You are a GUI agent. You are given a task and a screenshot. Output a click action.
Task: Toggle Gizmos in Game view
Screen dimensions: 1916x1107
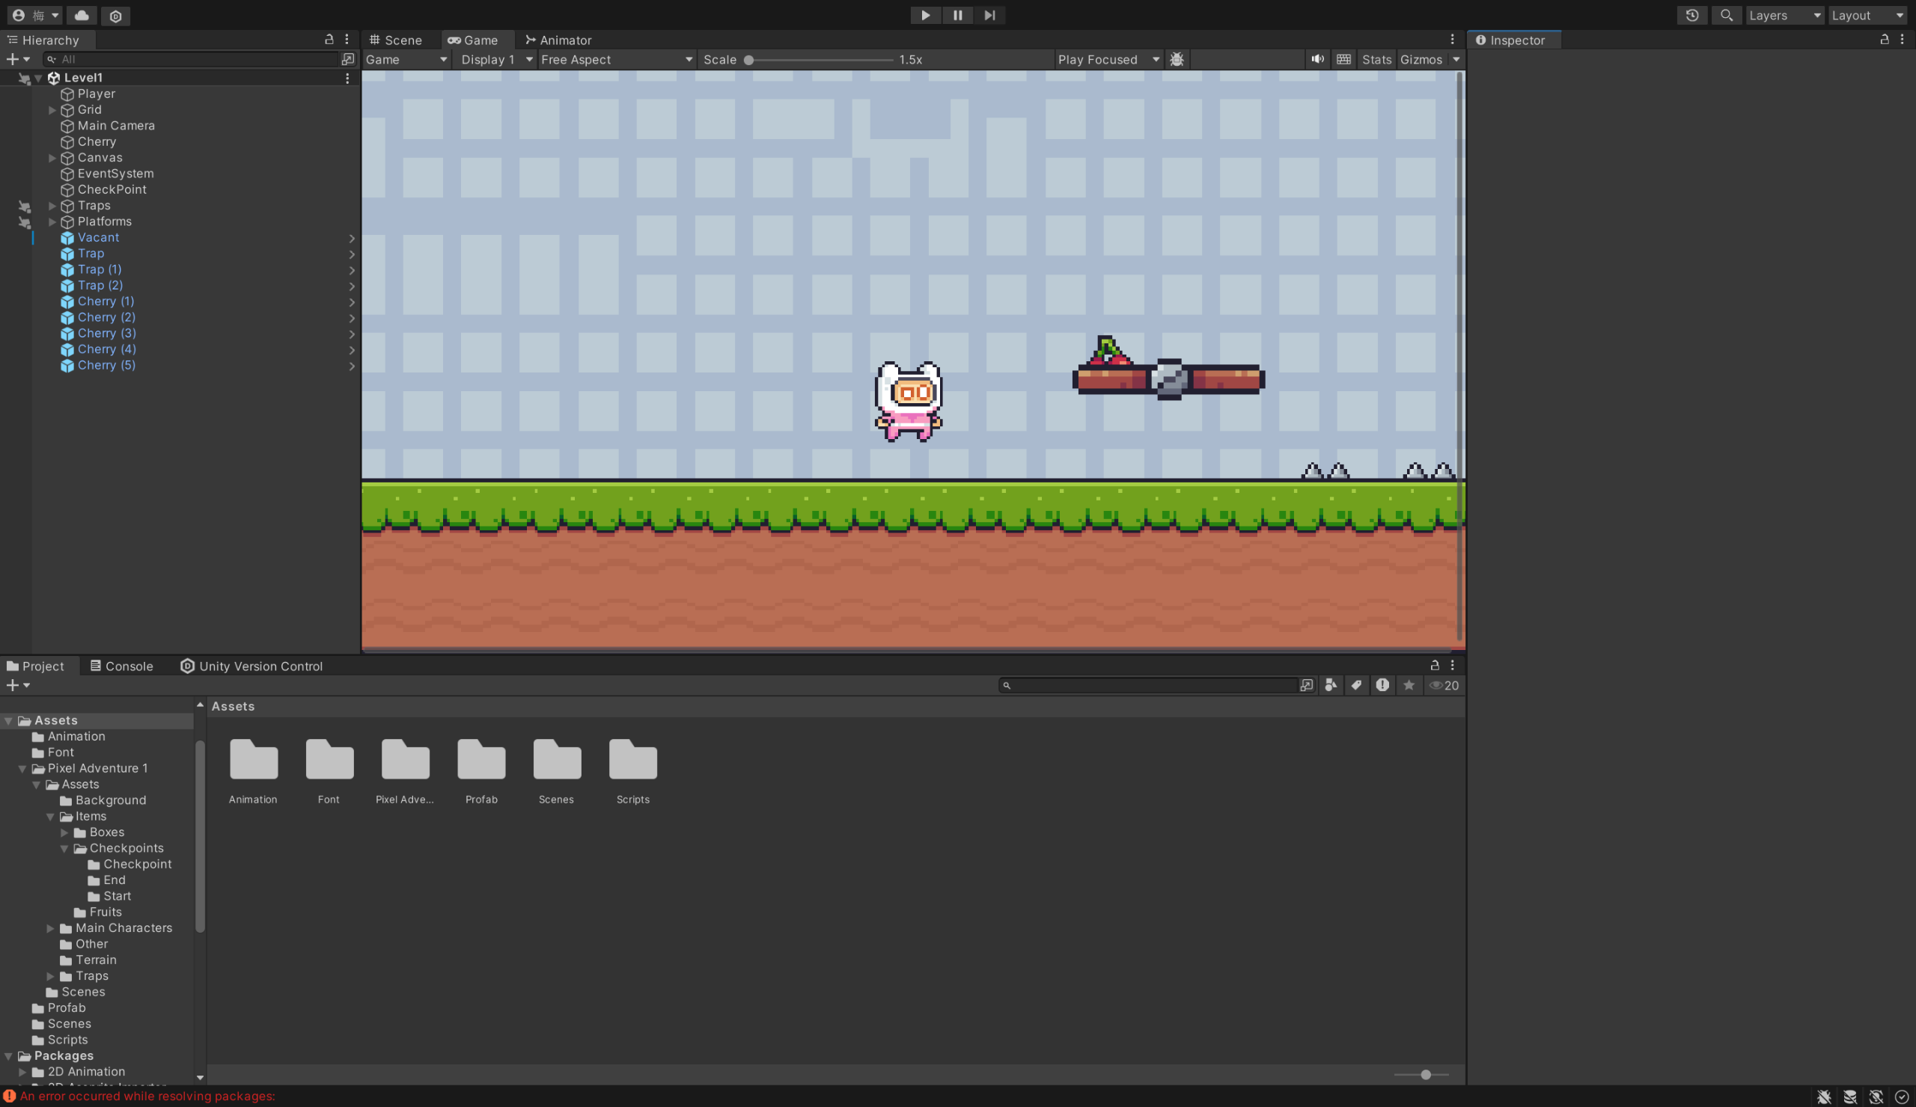(x=1421, y=59)
